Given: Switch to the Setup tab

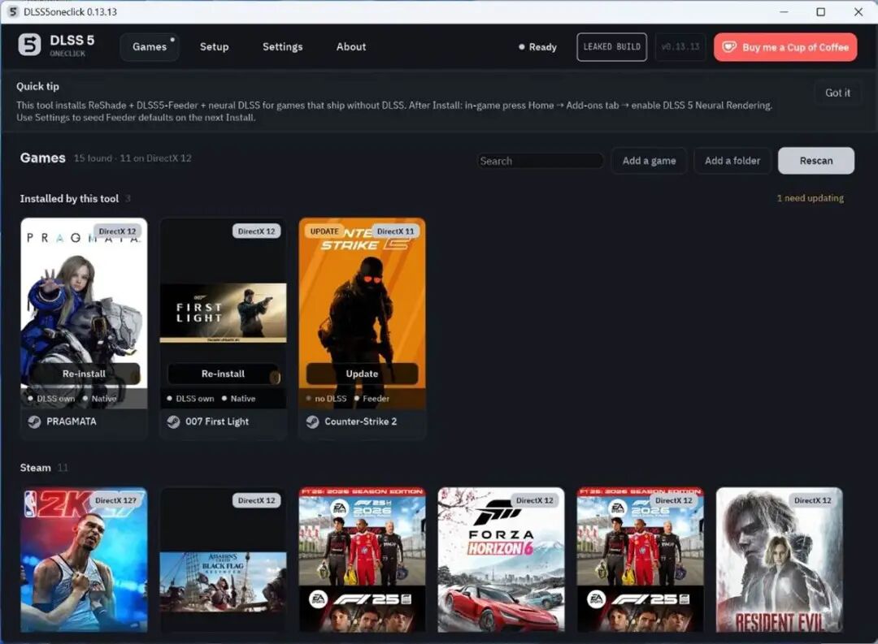Looking at the screenshot, I should pyautogui.click(x=214, y=47).
